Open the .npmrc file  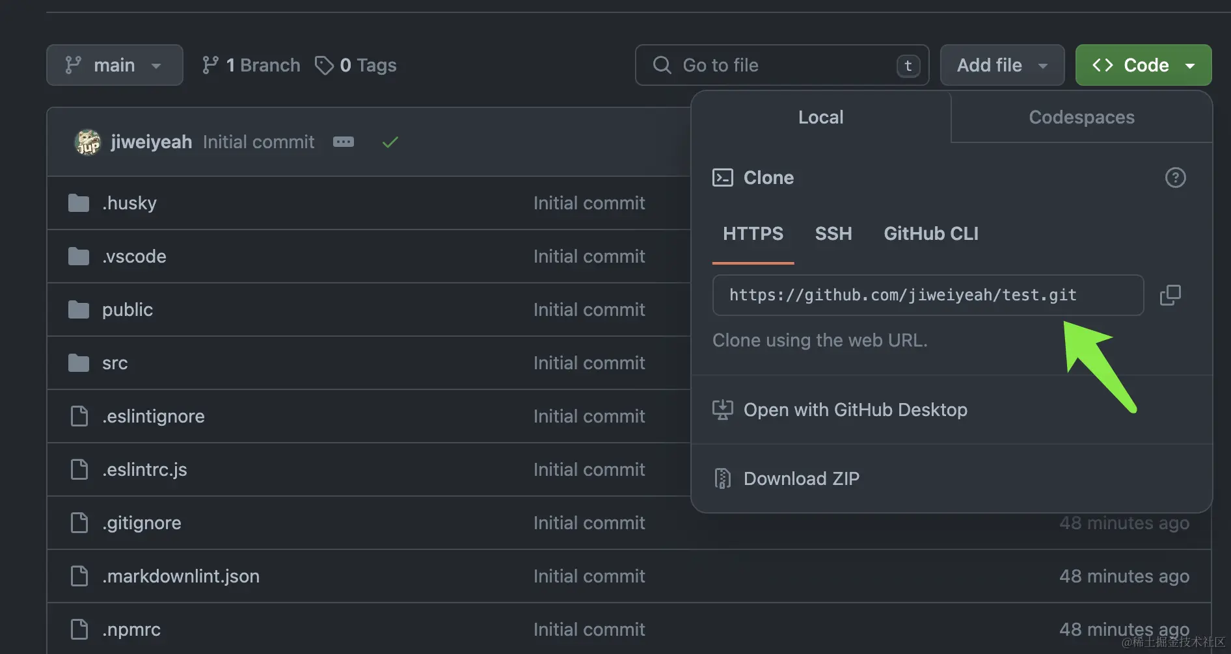[131, 629]
